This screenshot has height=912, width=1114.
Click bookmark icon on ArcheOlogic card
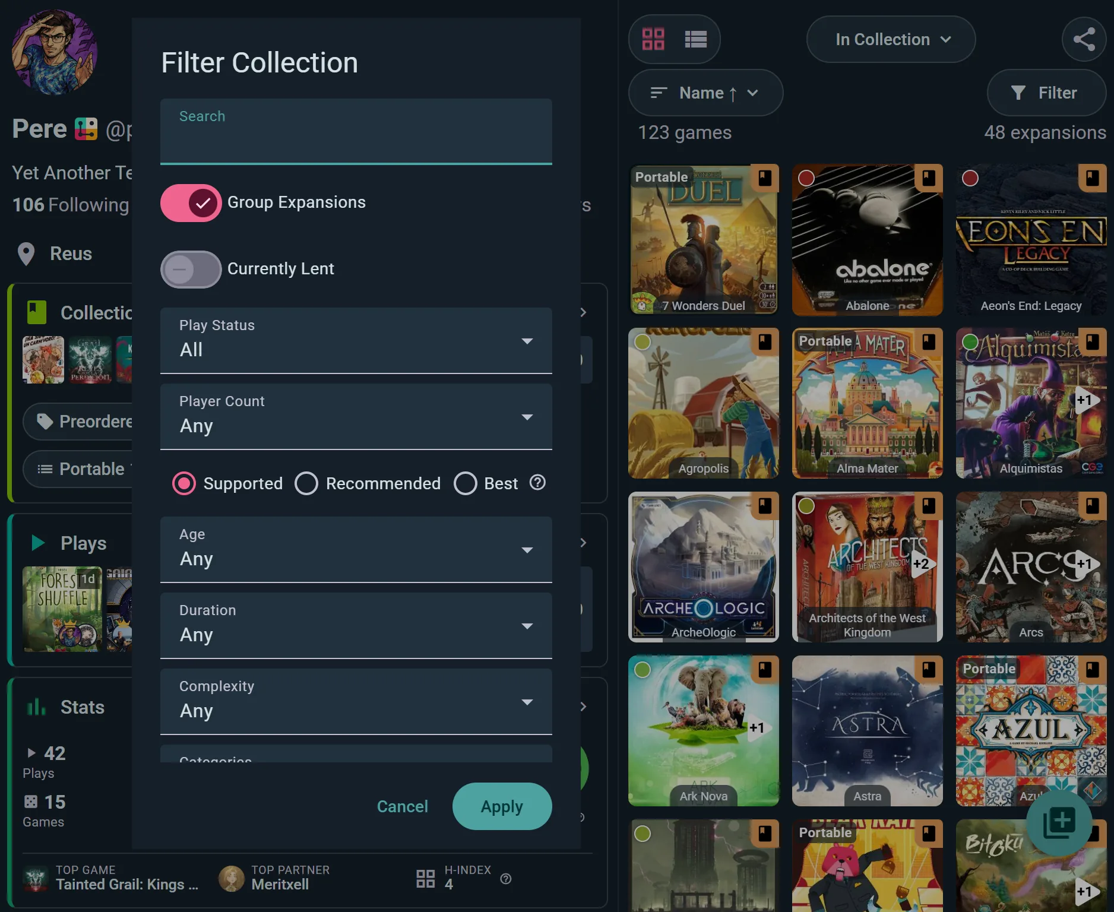[765, 505]
